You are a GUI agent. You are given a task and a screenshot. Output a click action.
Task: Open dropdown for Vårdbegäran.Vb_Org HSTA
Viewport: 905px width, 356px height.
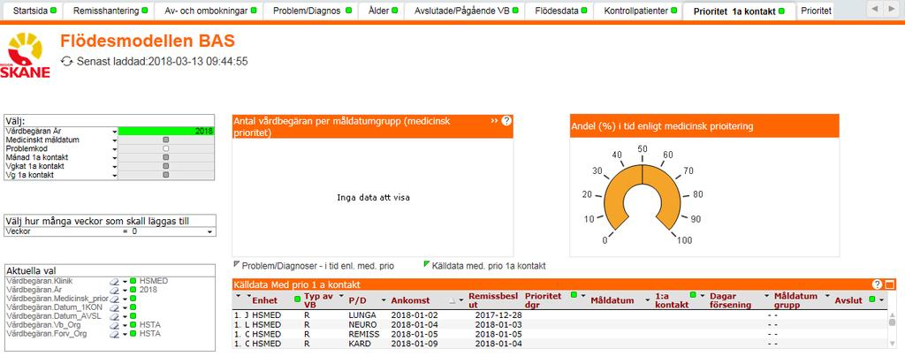[x=125, y=325]
